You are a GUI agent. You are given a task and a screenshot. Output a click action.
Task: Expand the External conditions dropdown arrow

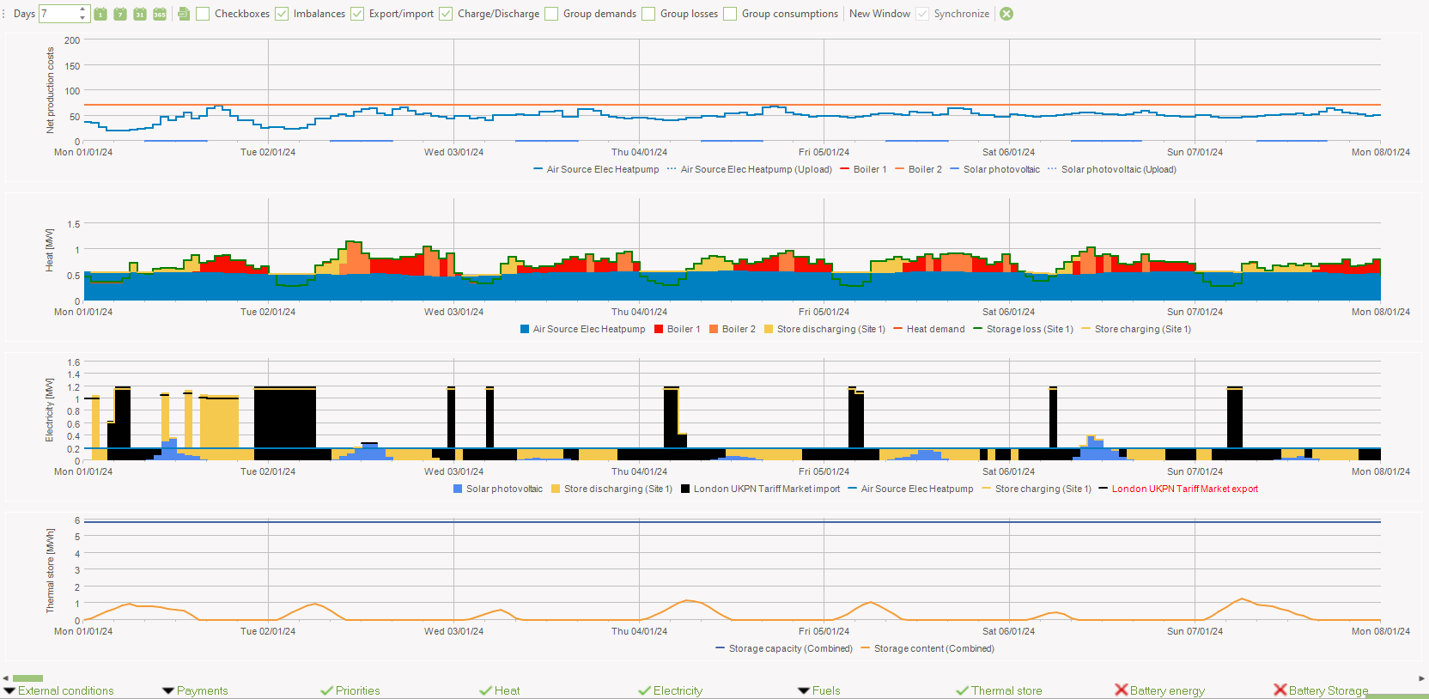tap(9, 690)
